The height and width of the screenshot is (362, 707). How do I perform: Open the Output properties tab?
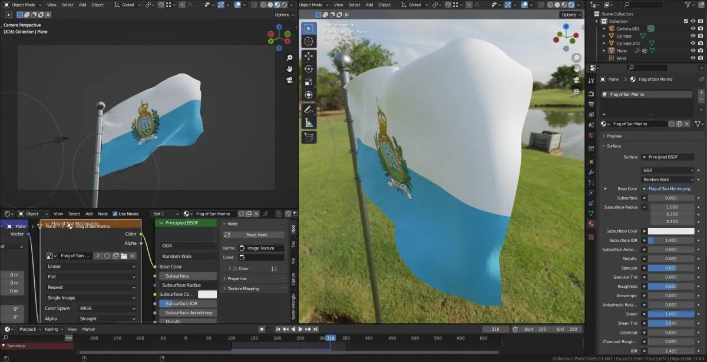(x=591, y=104)
